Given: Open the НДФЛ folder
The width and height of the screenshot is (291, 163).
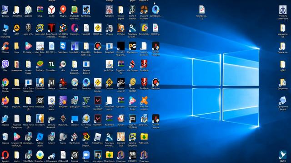Looking at the screenshot, I should tap(283, 64).
